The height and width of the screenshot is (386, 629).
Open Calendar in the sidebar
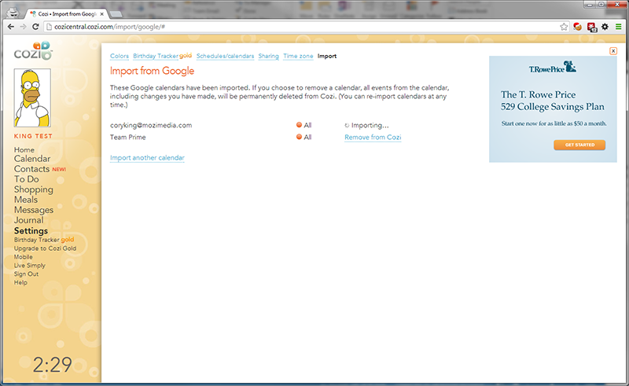click(x=32, y=159)
